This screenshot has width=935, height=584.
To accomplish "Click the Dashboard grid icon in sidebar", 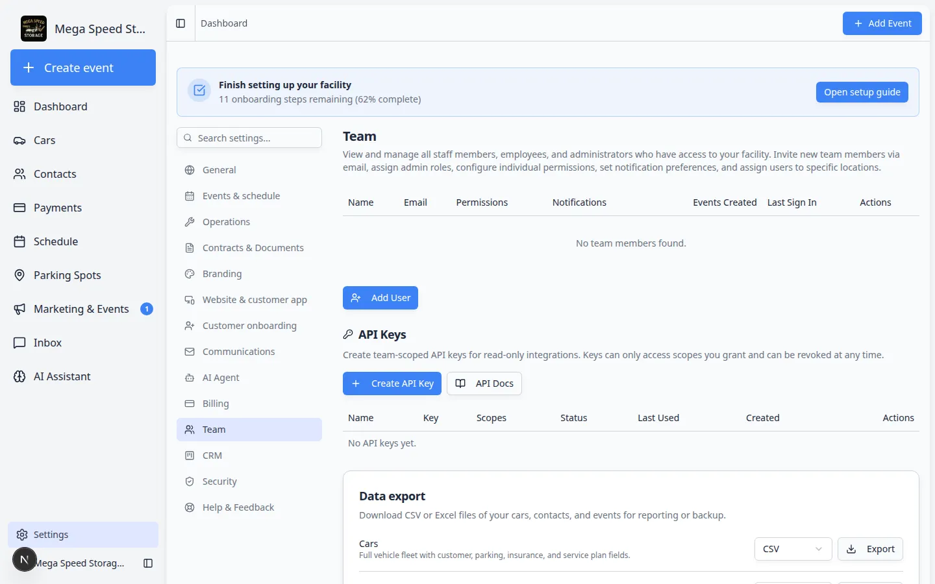I will [x=19, y=106].
